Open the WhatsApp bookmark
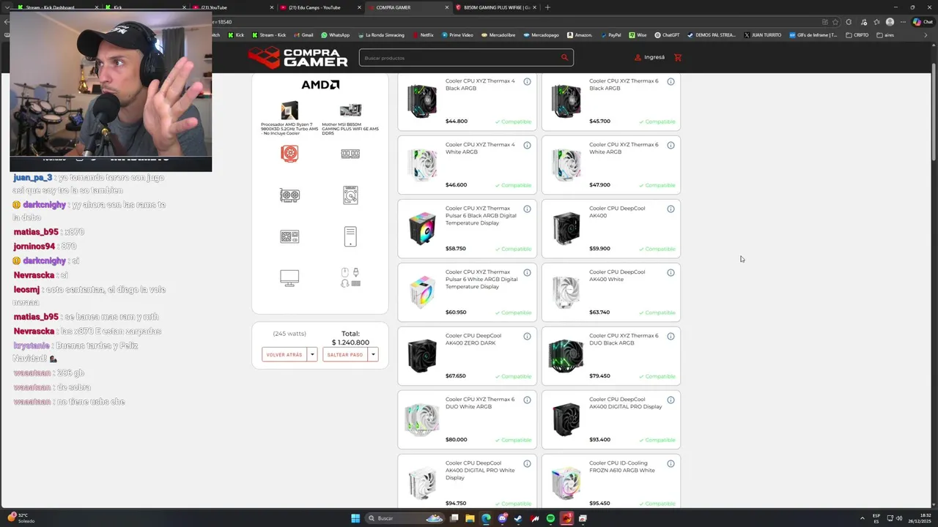Viewport: 938px width, 527px height. click(x=335, y=35)
